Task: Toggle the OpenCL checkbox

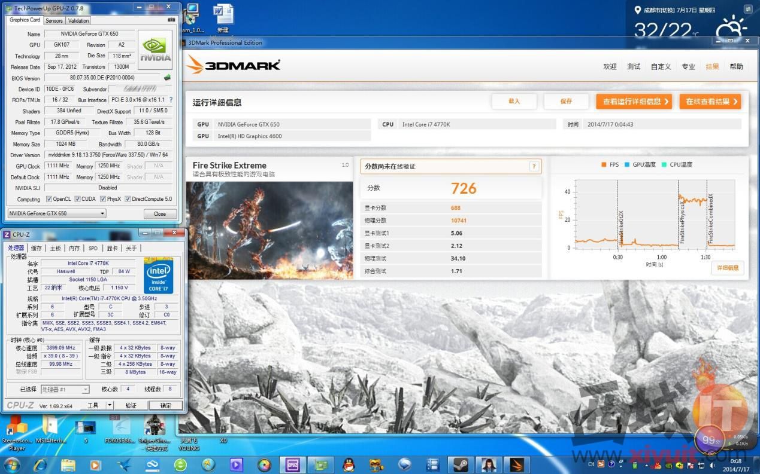Action: 49,199
